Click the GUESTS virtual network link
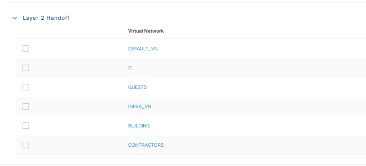 point(137,87)
